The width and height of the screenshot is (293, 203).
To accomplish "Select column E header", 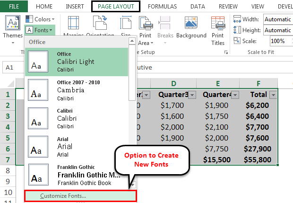I will pyautogui.click(x=218, y=83).
